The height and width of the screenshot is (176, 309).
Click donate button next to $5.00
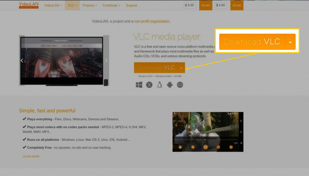[237, 5]
